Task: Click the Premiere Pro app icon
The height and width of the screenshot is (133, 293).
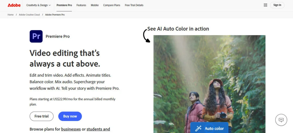Action: [x=36, y=36]
